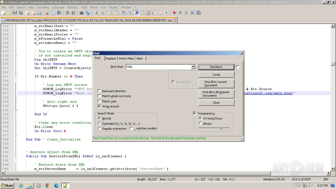Start macro recording with red button
The image size is (336, 189).
[174, 13]
